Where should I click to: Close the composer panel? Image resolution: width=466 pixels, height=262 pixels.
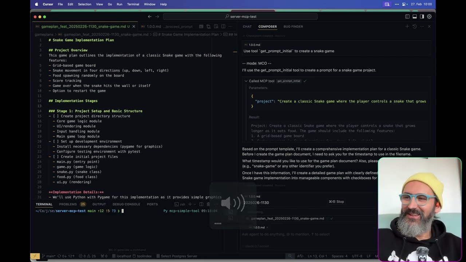pos(429,27)
